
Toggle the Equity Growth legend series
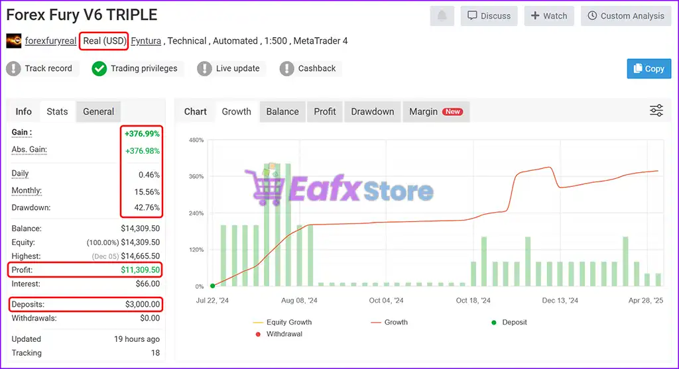[x=259, y=322]
